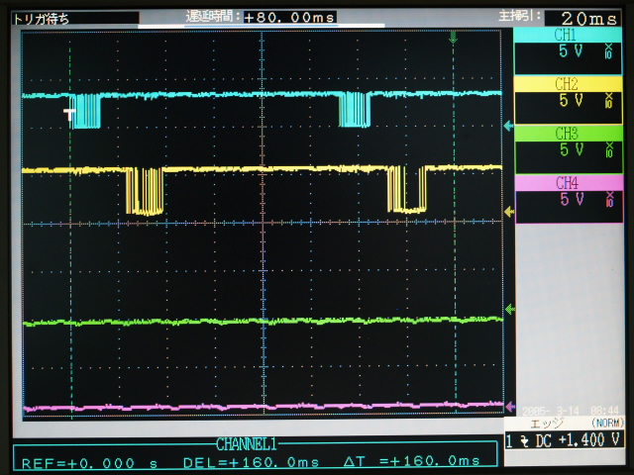This screenshot has width=634, height=475.
Task: Click the CH4 x10 probe icon
Action: (608, 199)
